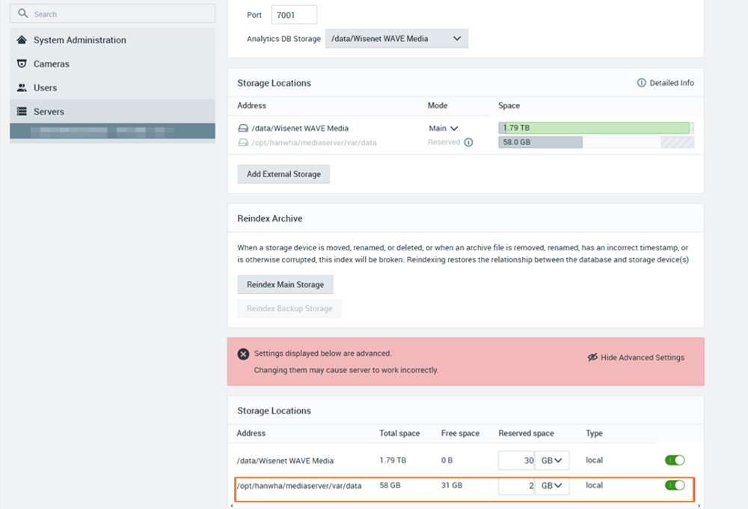This screenshot has height=509, width=748.
Task: Click the Detailed Info circle icon
Action: [642, 82]
